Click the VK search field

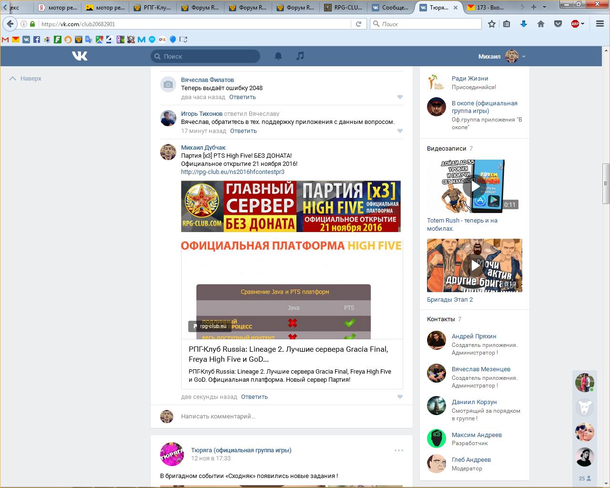point(205,56)
